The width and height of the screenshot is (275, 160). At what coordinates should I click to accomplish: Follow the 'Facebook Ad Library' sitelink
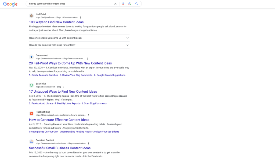(x=41, y=103)
